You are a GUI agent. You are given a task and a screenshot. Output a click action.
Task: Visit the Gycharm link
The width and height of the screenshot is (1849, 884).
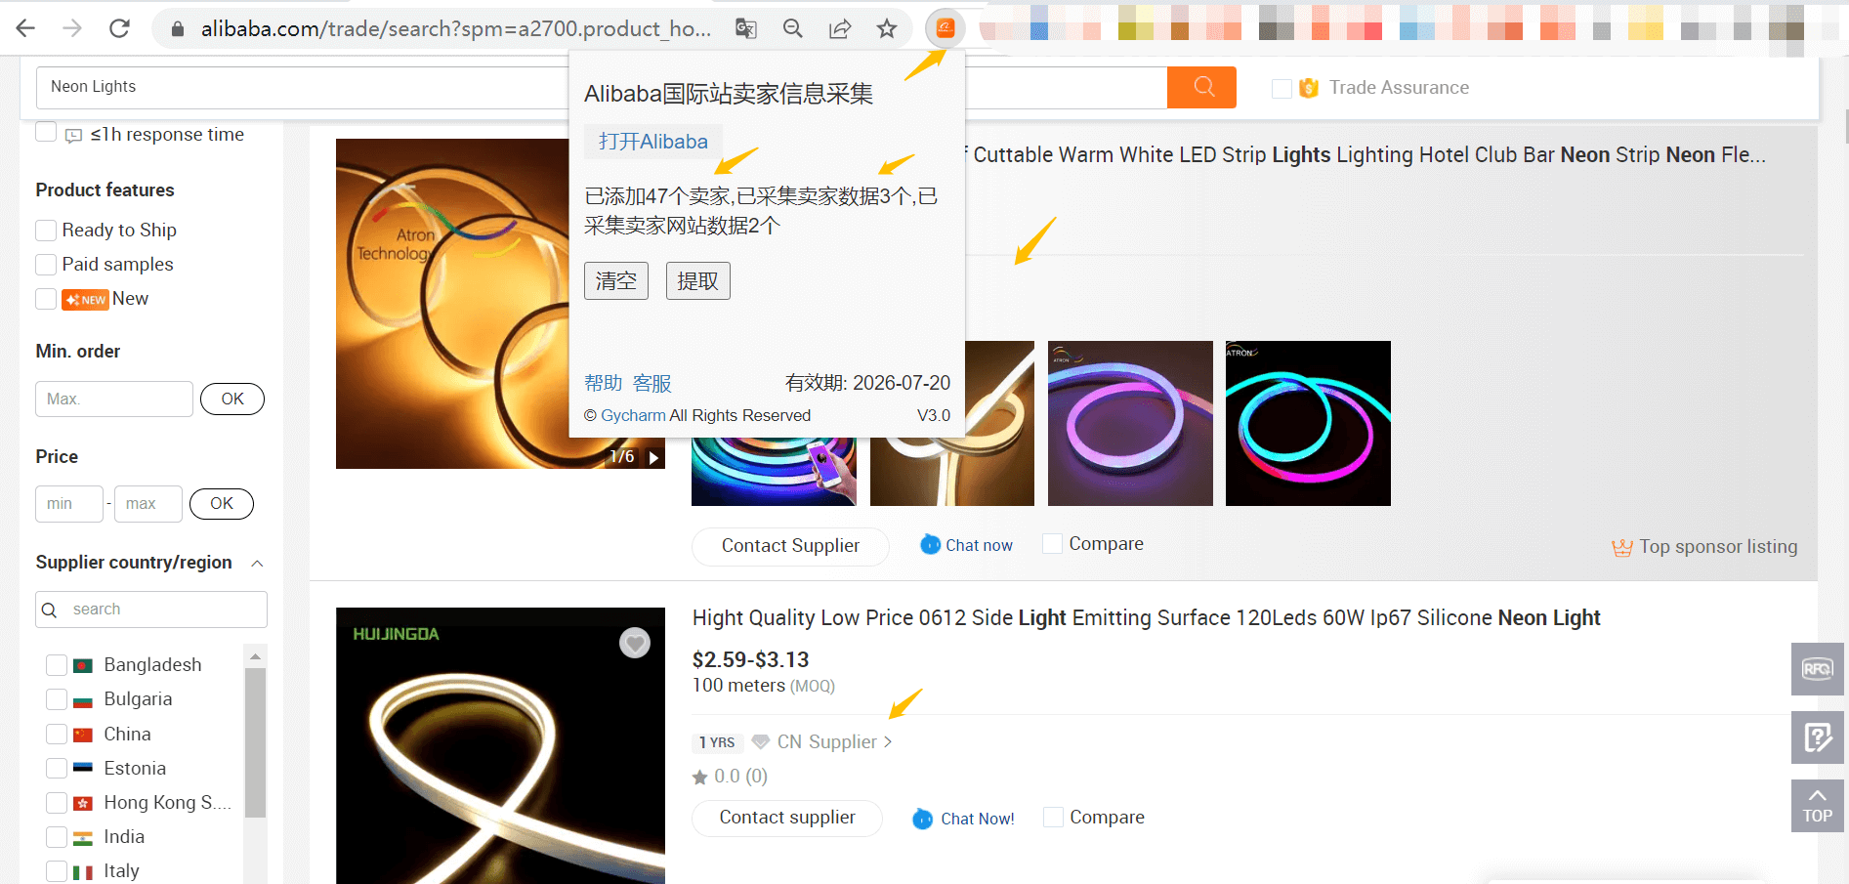633,415
